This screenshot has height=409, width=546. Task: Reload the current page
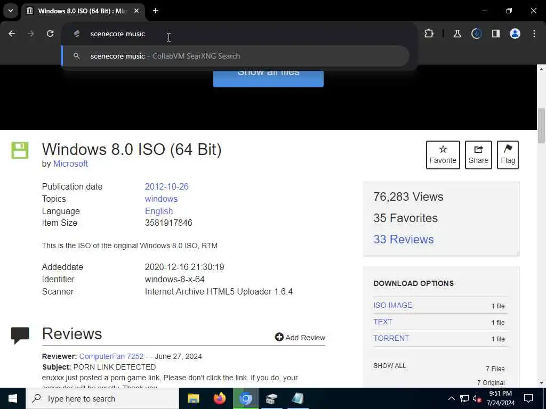(x=50, y=34)
